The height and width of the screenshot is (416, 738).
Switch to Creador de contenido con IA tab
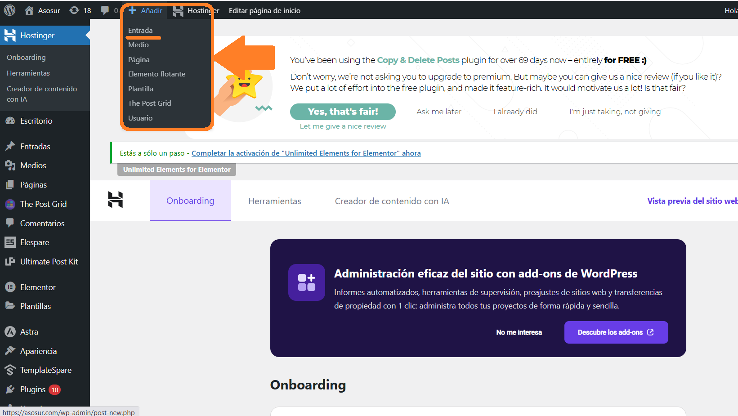(x=392, y=201)
